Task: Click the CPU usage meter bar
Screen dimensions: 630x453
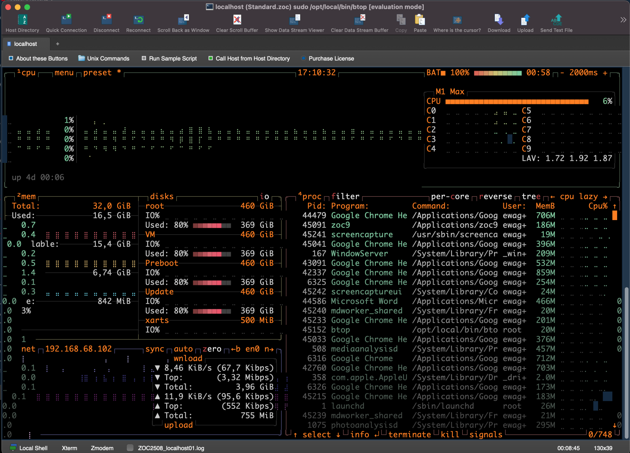Action: (x=517, y=101)
